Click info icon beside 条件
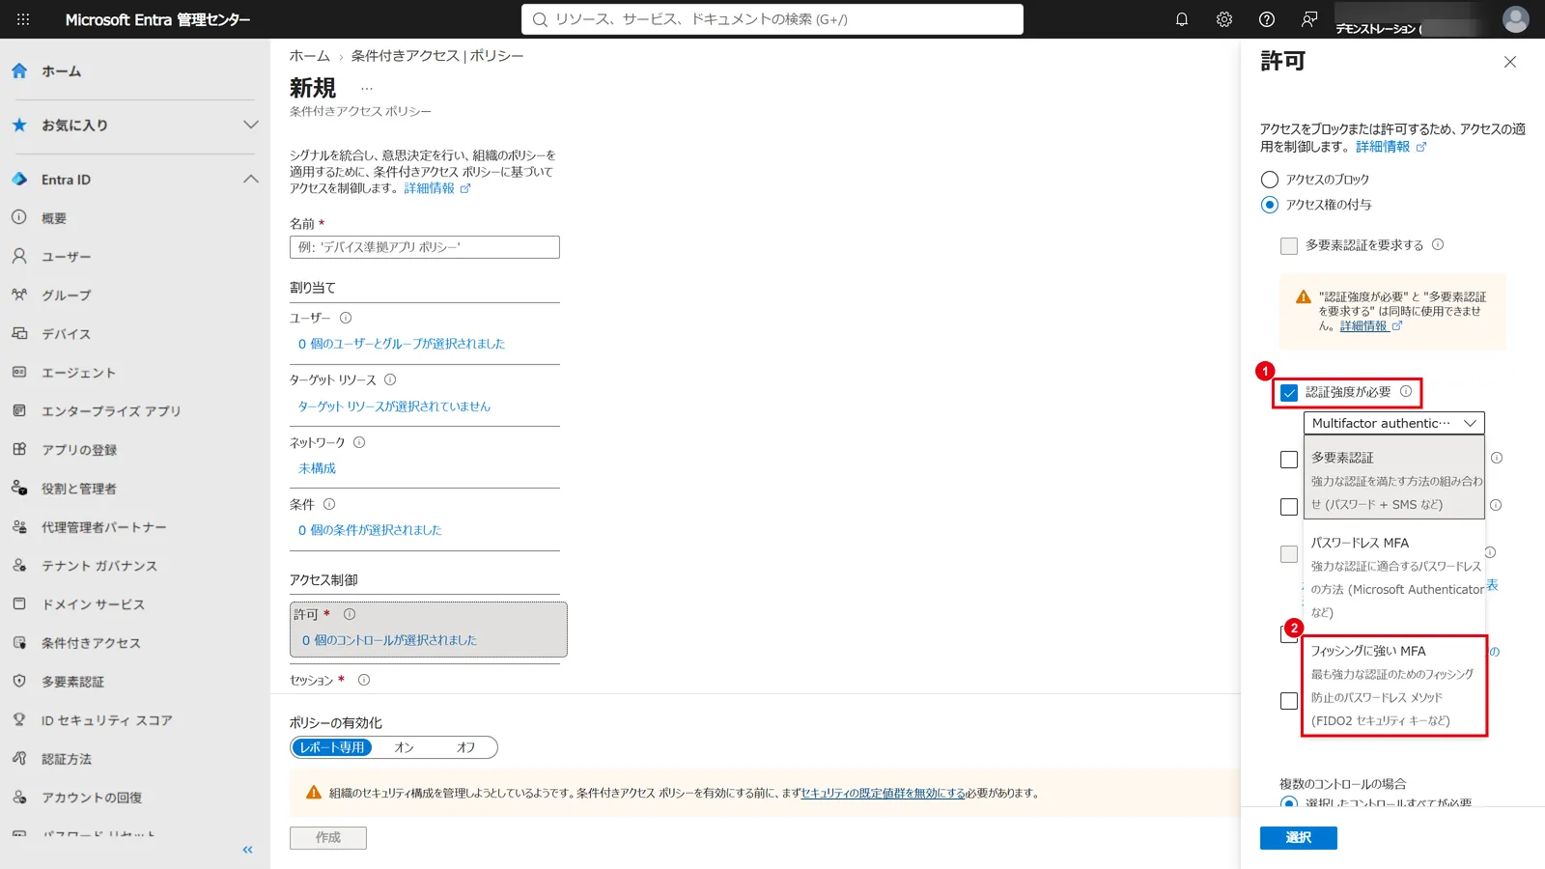The image size is (1545, 869). point(329,504)
